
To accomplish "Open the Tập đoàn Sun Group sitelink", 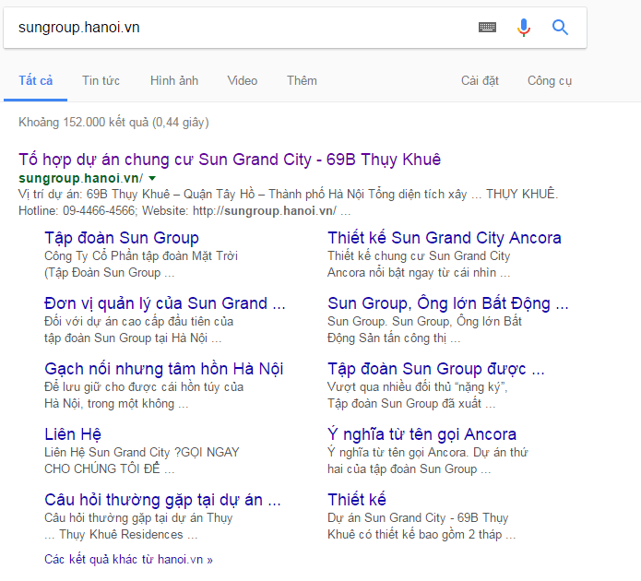I will (122, 238).
